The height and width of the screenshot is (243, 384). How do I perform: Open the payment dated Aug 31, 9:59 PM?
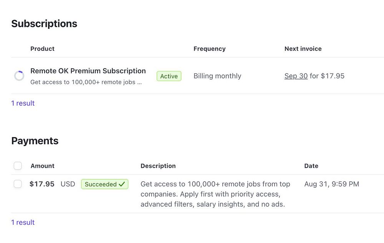click(x=331, y=184)
